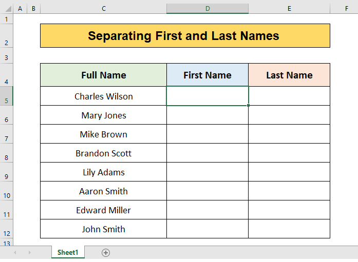Image resolution: width=358 pixels, height=262 pixels.
Task: Select row 12 header
Action: [6, 229]
